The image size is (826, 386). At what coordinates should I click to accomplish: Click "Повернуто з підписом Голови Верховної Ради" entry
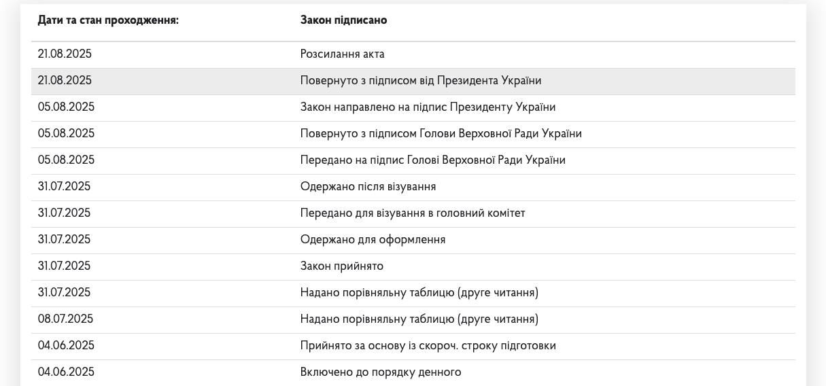tap(441, 134)
